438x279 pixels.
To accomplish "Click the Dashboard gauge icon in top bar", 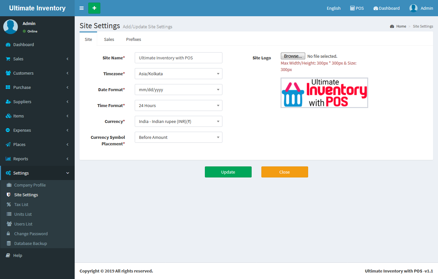I will pyautogui.click(x=376, y=8).
